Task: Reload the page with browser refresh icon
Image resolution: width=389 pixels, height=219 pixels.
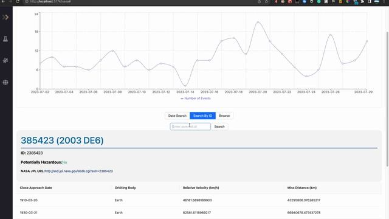Action: 18,1
